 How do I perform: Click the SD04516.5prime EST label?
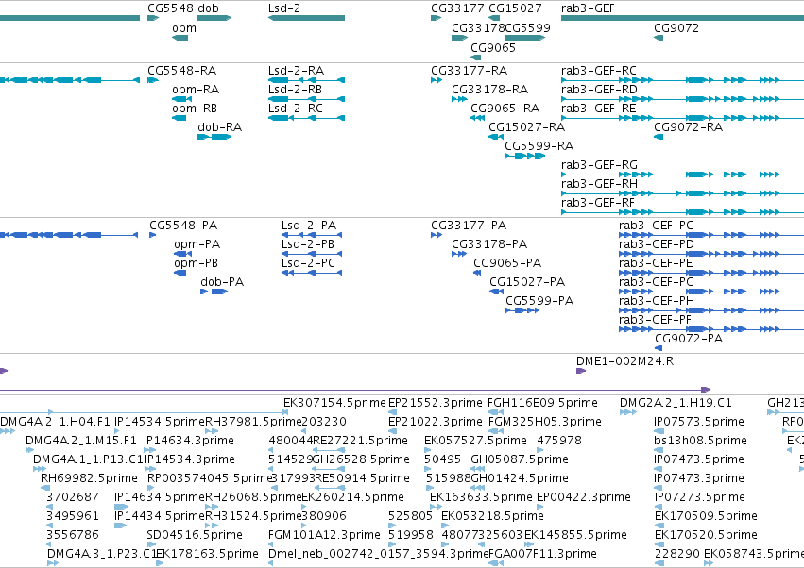click(195, 535)
